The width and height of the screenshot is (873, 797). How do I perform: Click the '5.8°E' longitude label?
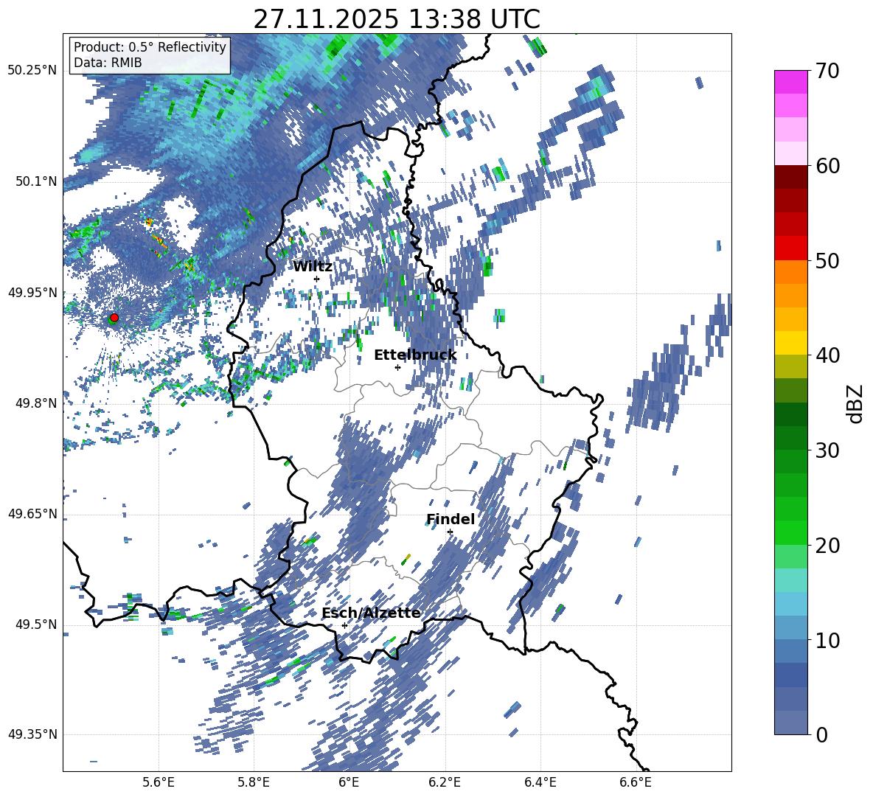254,782
